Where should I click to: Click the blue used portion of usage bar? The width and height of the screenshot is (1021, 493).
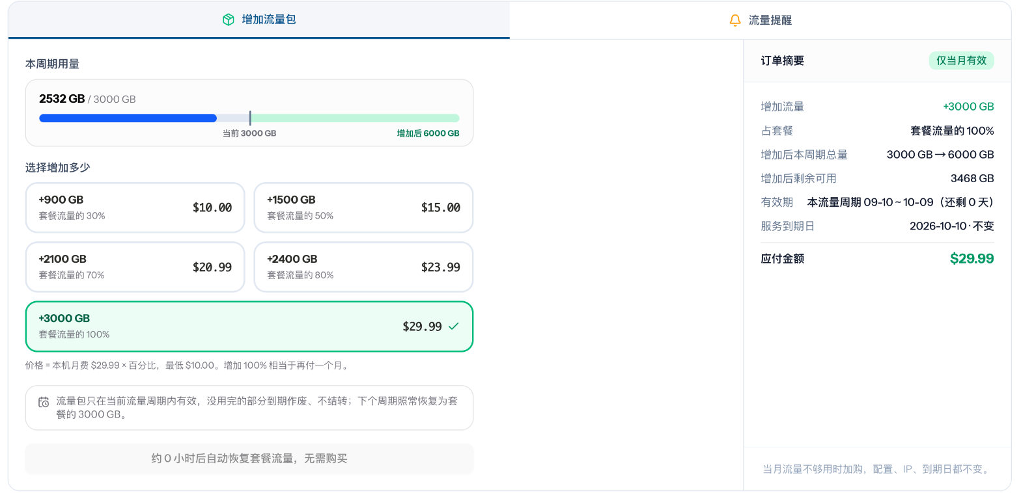pyautogui.click(x=128, y=118)
